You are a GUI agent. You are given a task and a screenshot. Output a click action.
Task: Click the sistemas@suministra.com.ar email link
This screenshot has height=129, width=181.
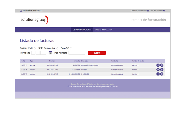tap(105, 86)
